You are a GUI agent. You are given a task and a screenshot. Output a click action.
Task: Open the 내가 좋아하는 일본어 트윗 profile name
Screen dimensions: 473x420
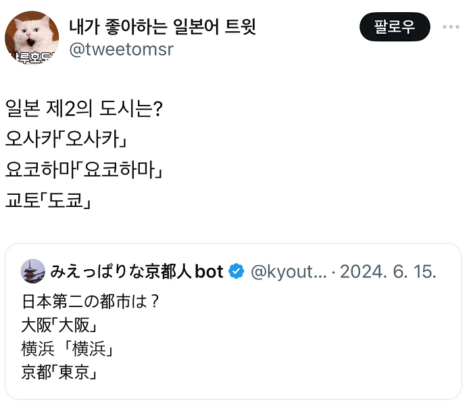163,27
